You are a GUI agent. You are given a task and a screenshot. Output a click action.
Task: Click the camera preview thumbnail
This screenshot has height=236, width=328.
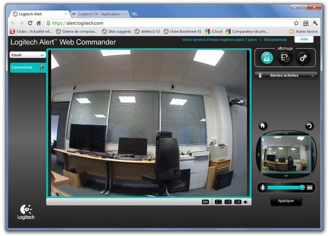point(286,154)
